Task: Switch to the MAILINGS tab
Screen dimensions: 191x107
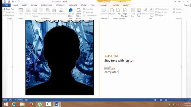Action: click(73, 5)
